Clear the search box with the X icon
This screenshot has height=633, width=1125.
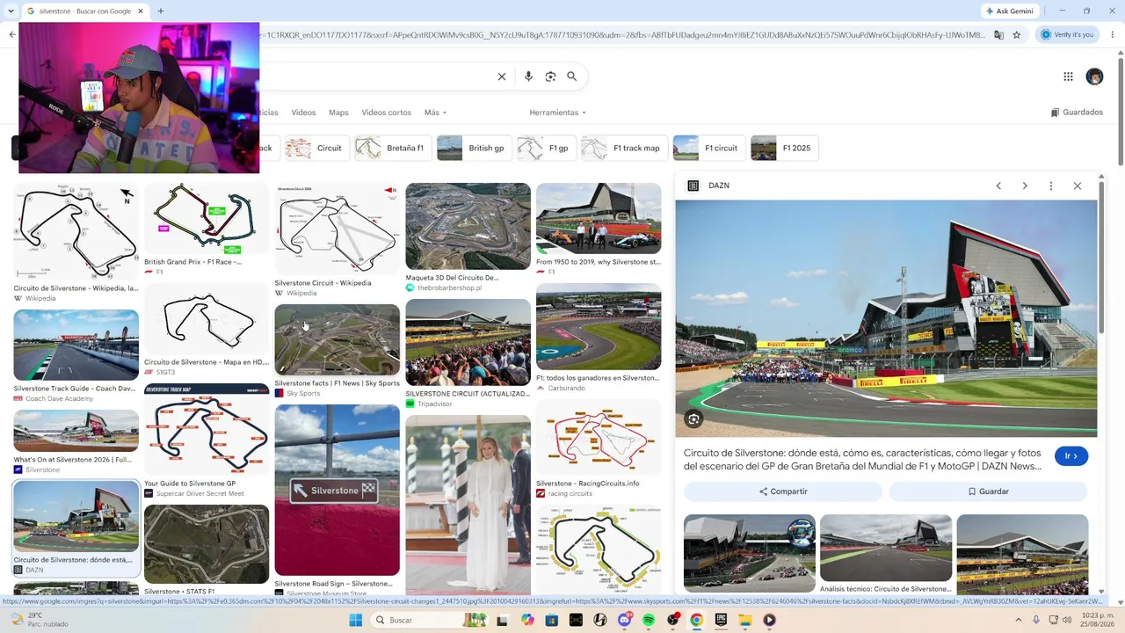pos(502,76)
